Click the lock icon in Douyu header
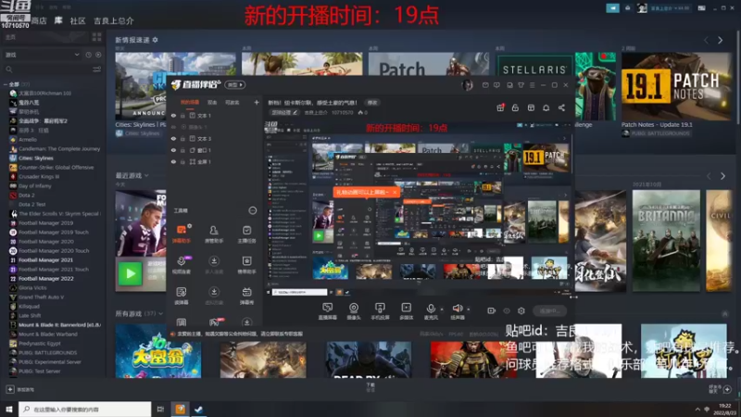Screen dimensions: 741x417 [x=515, y=107]
